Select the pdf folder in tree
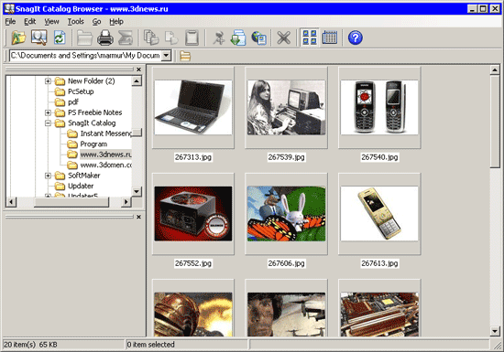This screenshot has width=504, height=352. point(73,102)
